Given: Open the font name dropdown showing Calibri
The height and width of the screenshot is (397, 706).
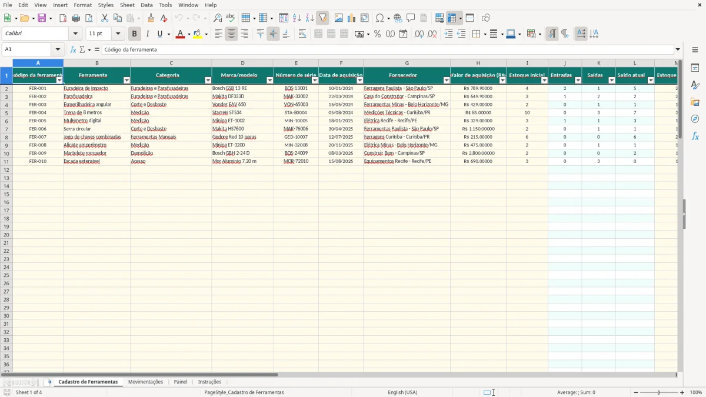Looking at the screenshot, I should click(75, 34).
